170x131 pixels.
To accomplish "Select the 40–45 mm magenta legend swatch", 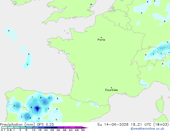I will pos(73,128).
